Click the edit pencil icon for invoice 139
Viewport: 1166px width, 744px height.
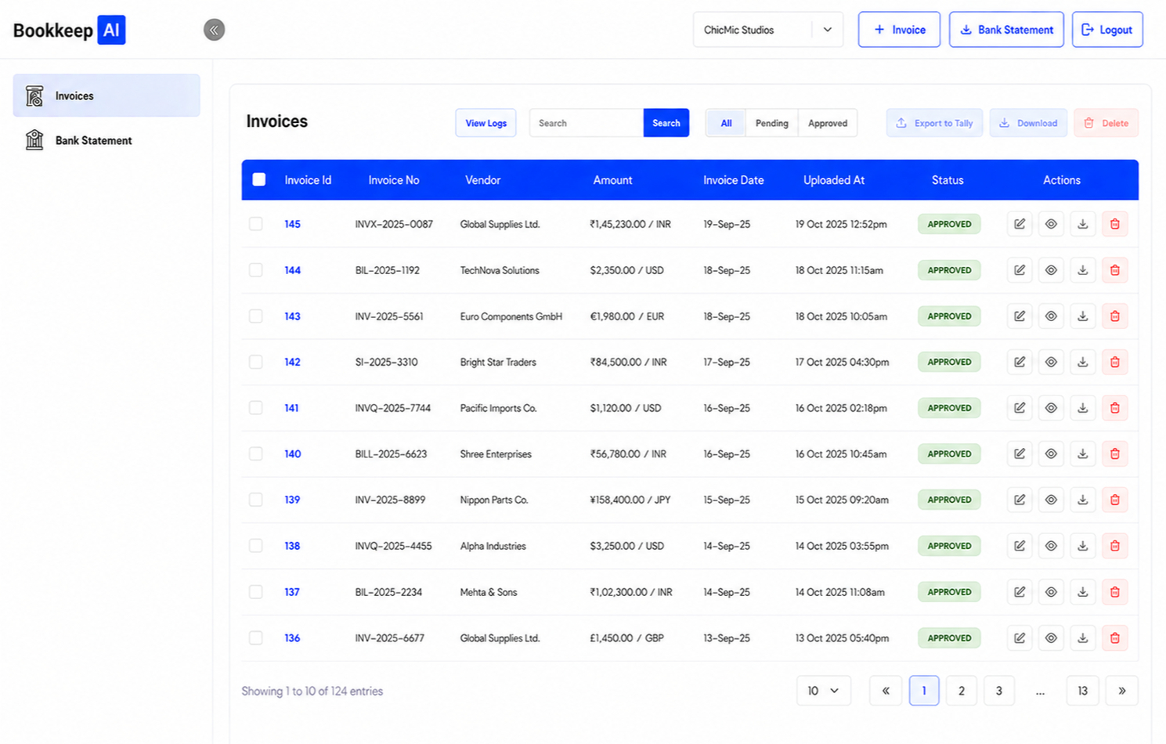pyautogui.click(x=1019, y=500)
